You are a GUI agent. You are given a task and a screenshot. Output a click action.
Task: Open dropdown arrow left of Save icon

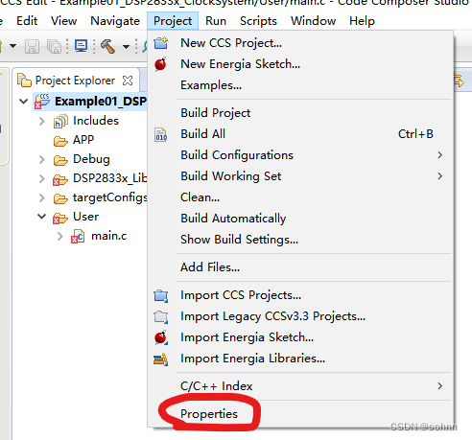click(x=12, y=46)
